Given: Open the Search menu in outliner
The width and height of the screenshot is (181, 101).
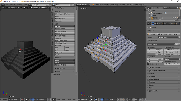Looking at the screenshot, I should [159, 8].
